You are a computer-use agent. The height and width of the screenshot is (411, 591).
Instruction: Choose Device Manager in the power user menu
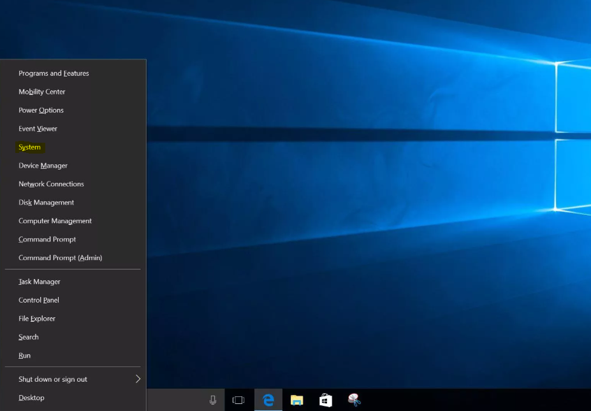(43, 166)
